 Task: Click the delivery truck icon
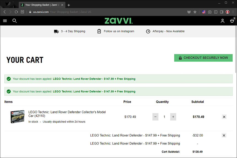[x=56, y=31]
